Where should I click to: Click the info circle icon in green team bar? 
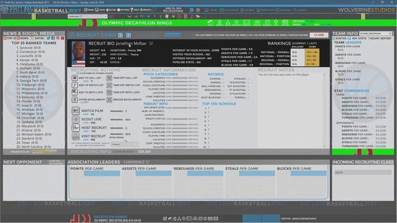pyautogui.click(x=276, y=22)
